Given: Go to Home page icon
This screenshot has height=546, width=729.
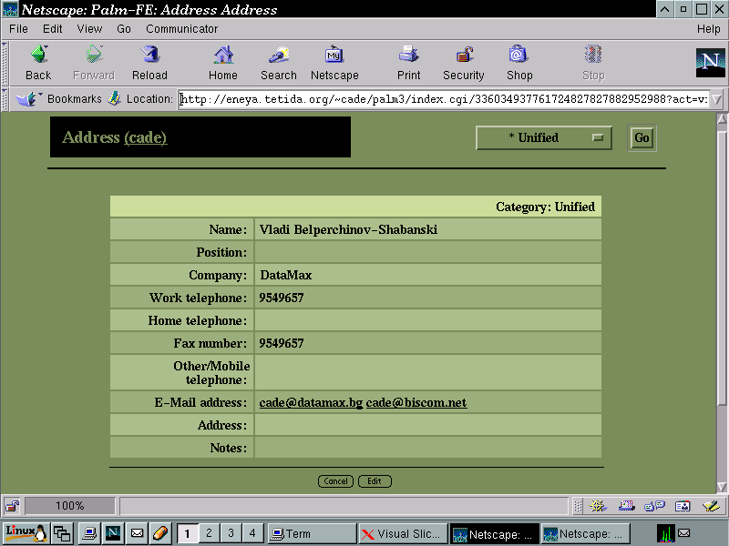Looking at the screenshot, I should coord(222,63).
